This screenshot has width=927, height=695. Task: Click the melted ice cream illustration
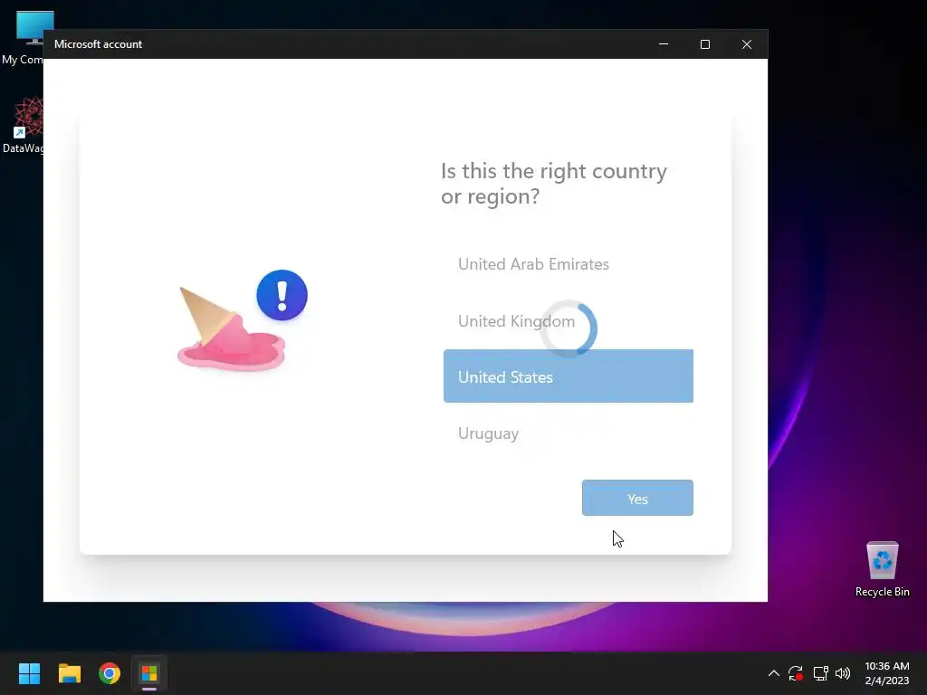(231, 329)
